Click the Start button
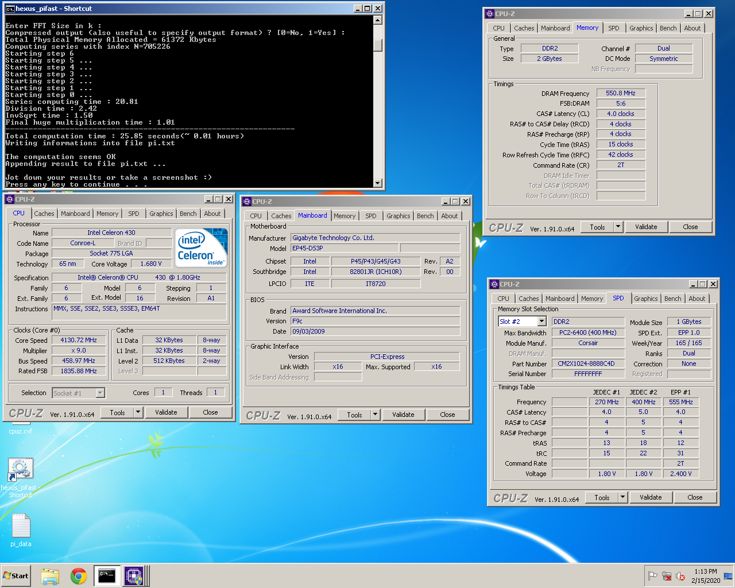The width and height of the screenshot is (735, 588). (16, 576)
